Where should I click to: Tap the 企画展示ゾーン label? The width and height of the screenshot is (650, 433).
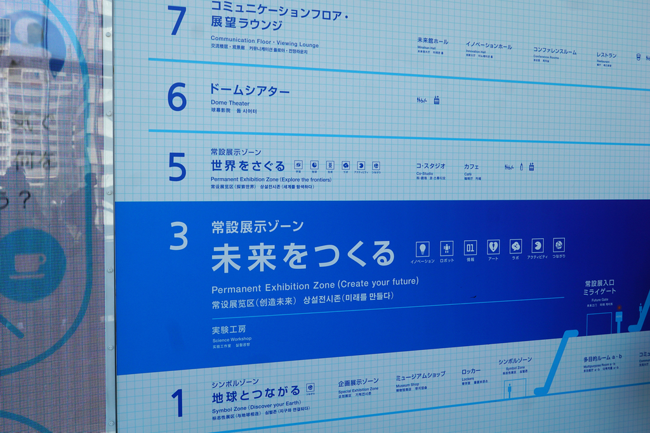358,382
